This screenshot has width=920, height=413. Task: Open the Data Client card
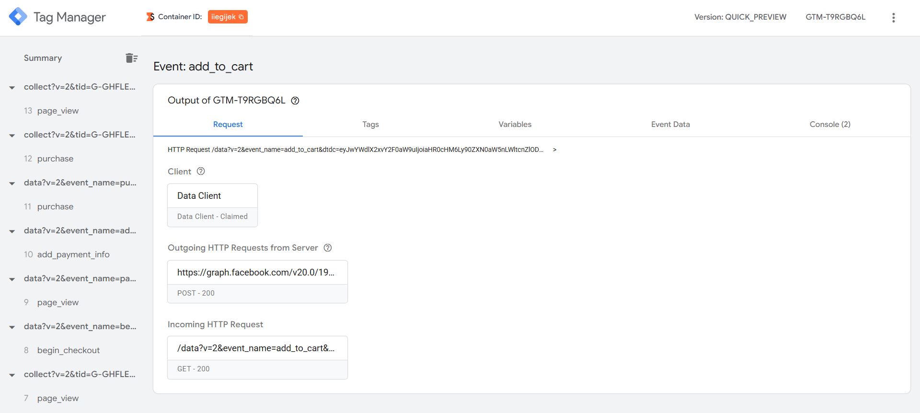pos(212,205)
